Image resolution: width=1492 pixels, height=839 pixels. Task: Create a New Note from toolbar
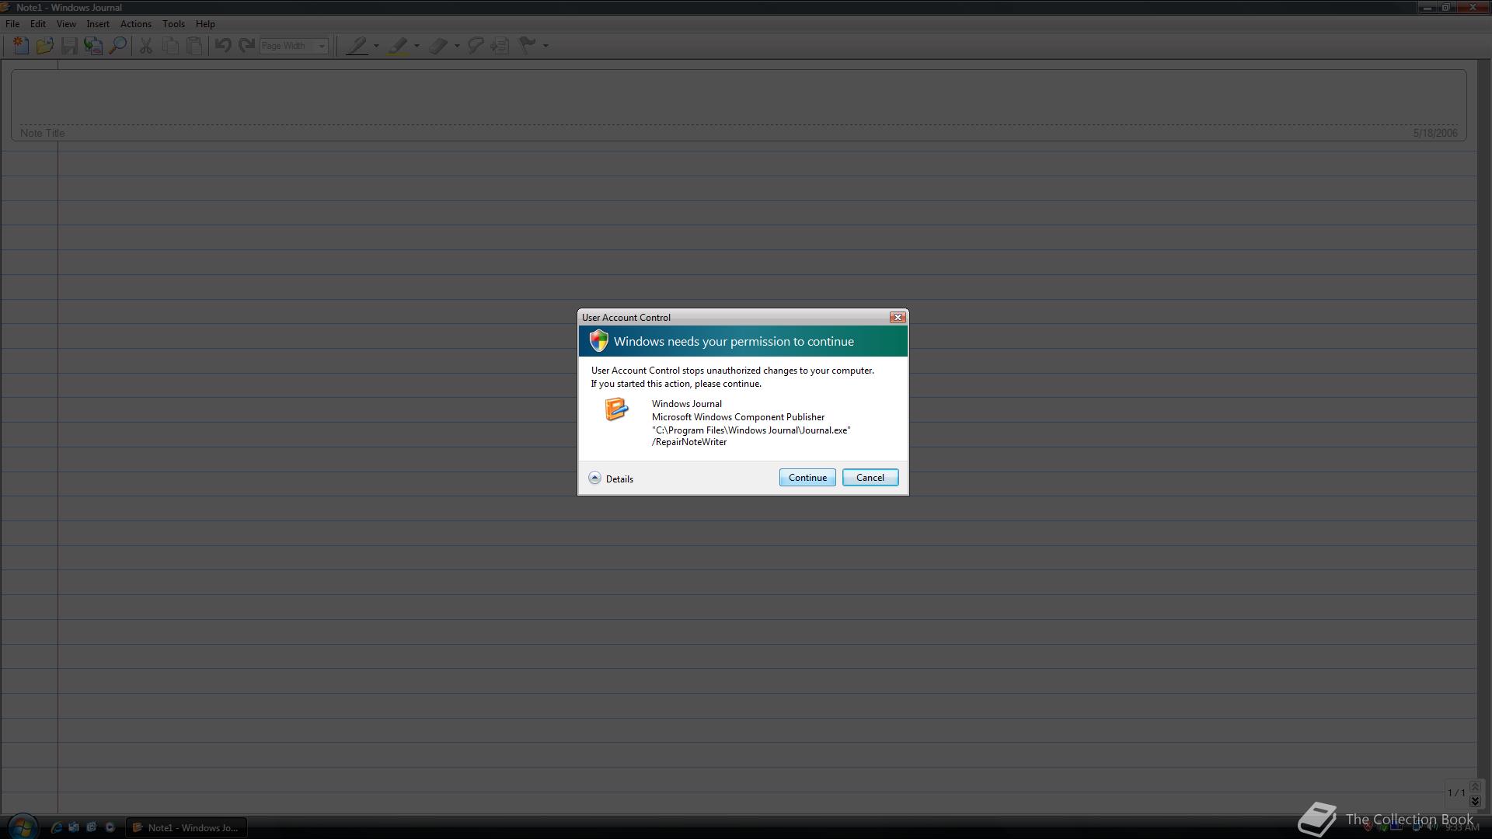(21, 46)
